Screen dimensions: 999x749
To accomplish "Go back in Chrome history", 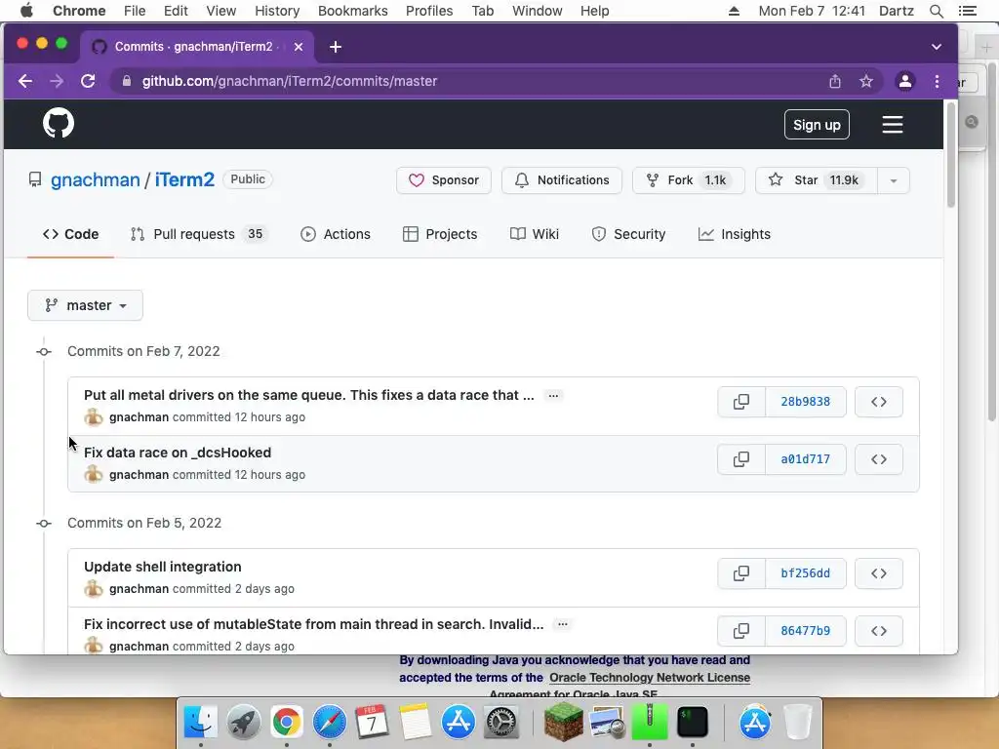I will coord(25,81).
